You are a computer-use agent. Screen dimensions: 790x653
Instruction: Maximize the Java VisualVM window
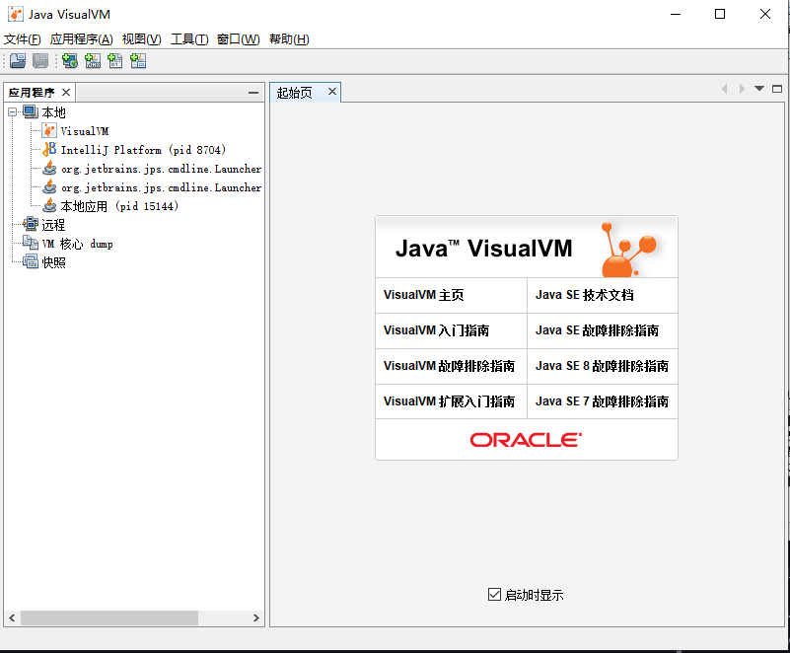[x=720, y=14]
